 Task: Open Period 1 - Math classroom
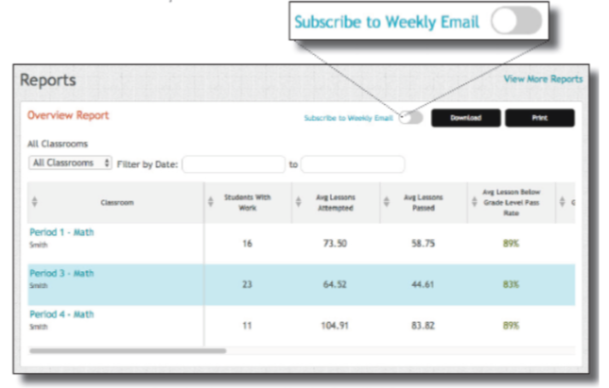pyautogui.click(x=61, y=232)
